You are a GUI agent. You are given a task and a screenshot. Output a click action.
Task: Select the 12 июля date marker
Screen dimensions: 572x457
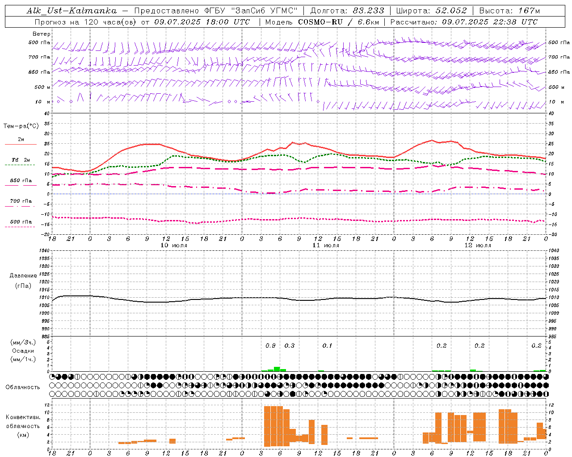(x=478, y=245)
